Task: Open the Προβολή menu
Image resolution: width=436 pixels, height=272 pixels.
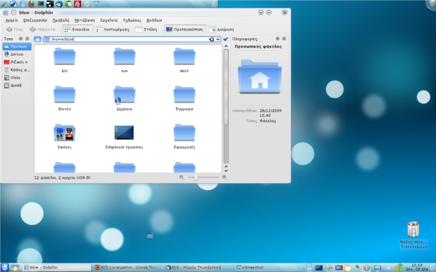Action: [x=61, y=20]
